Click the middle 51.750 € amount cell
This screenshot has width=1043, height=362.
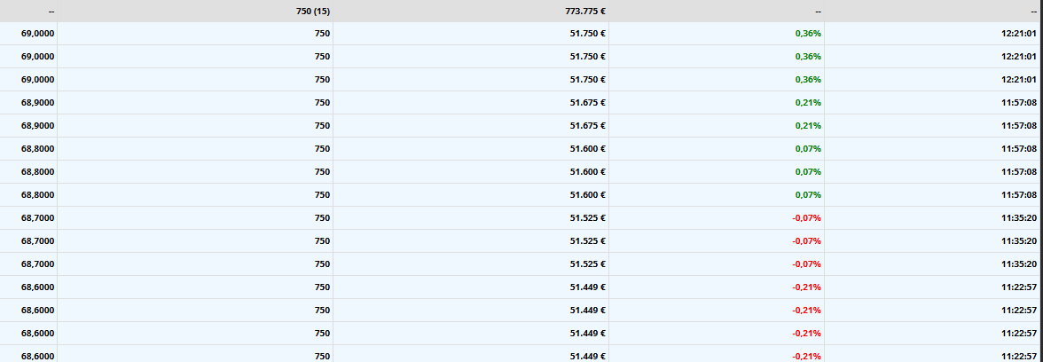[471, 57]
